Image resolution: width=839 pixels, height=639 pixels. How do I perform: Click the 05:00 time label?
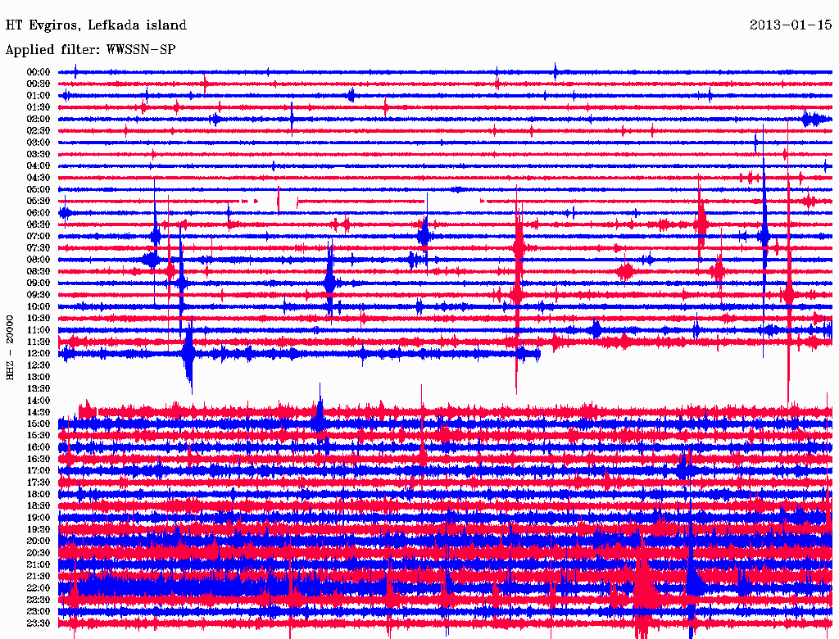click(39, 189)
